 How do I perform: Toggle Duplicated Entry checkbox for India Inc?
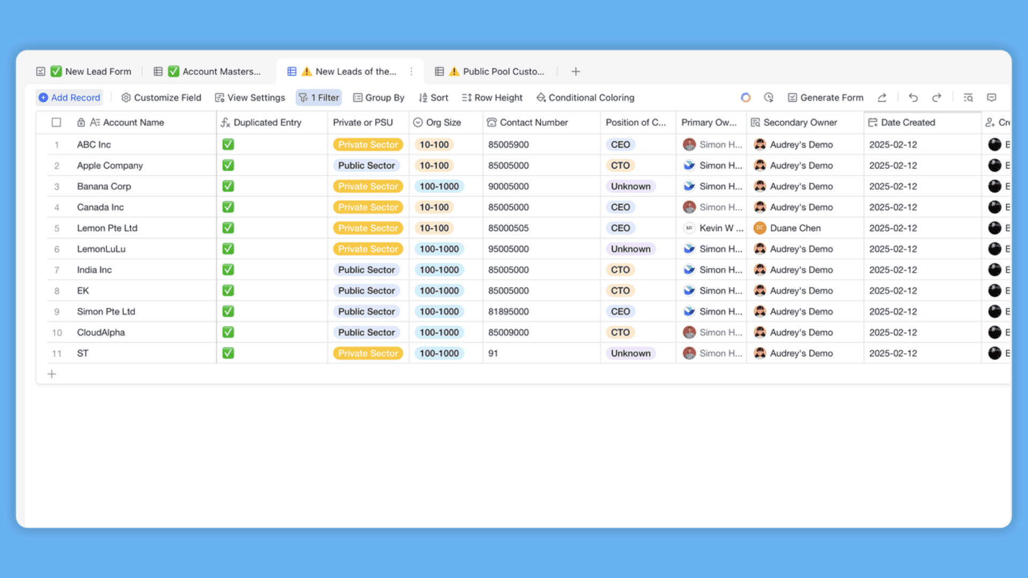point(228,270)
